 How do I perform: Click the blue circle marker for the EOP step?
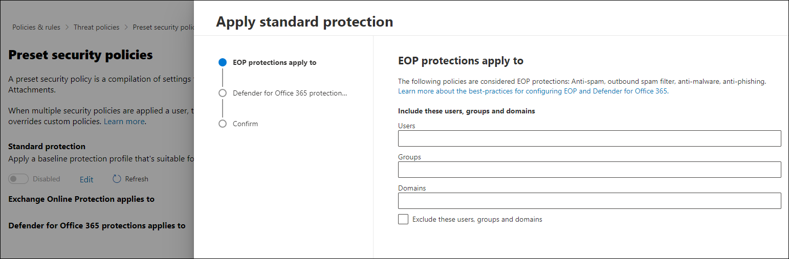tap(222, 62)
